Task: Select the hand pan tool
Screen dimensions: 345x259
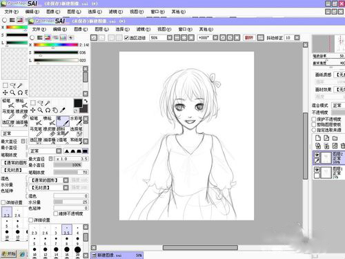Action: click(x=55, y=111)
